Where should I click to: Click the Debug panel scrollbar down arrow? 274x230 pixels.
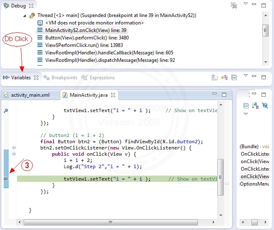click(x=266, y=62)
